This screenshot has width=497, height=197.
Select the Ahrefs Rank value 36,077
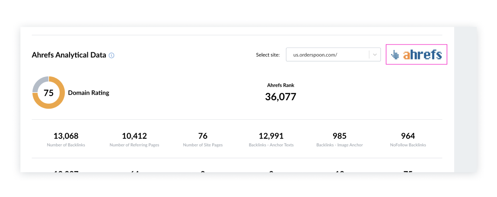[280, 97]
